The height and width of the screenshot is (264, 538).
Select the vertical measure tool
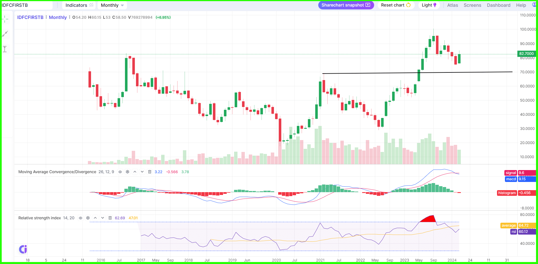pyautogui.click(x=5, y=49)
